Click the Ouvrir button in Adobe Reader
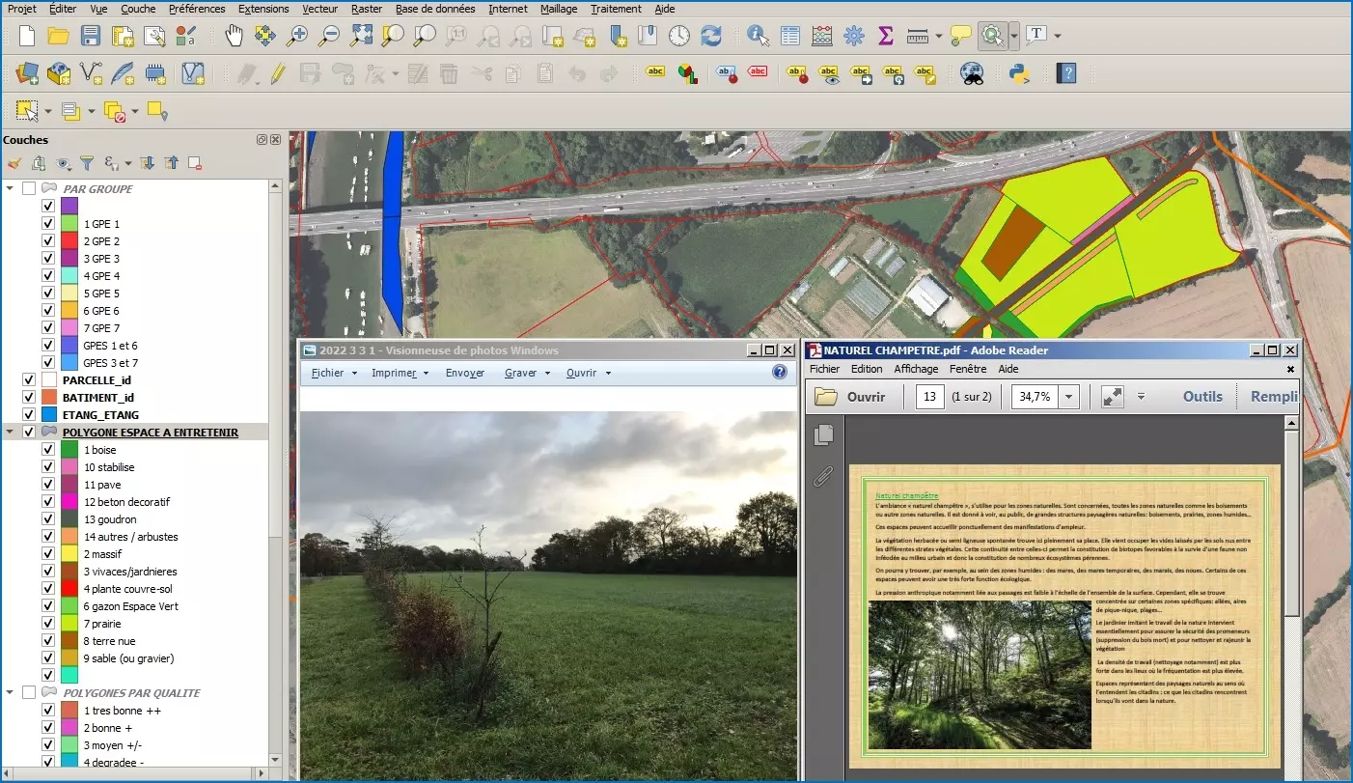 tap(850, 397)
